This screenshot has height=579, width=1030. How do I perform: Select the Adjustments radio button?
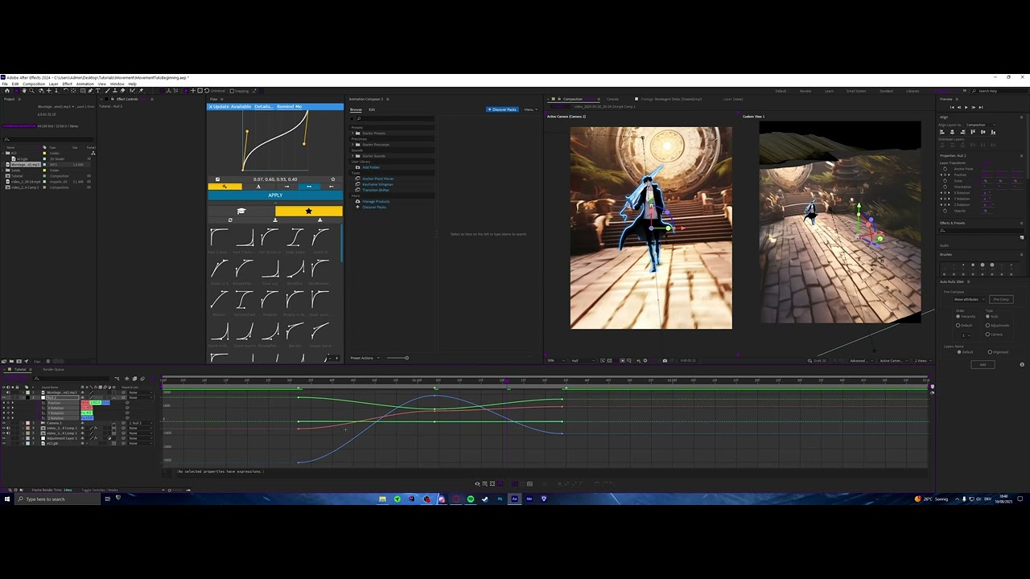click(987, 326)
